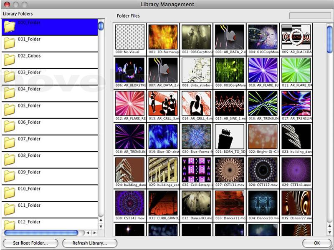This screenshot has width=334, height=250.
Task: Click the folder list scroll-down arrow
Action: 101,225
